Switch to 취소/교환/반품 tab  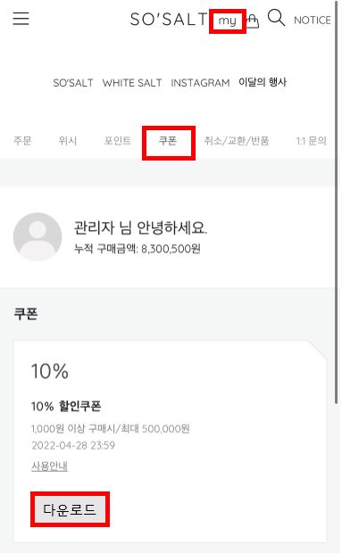coord(237,141)
